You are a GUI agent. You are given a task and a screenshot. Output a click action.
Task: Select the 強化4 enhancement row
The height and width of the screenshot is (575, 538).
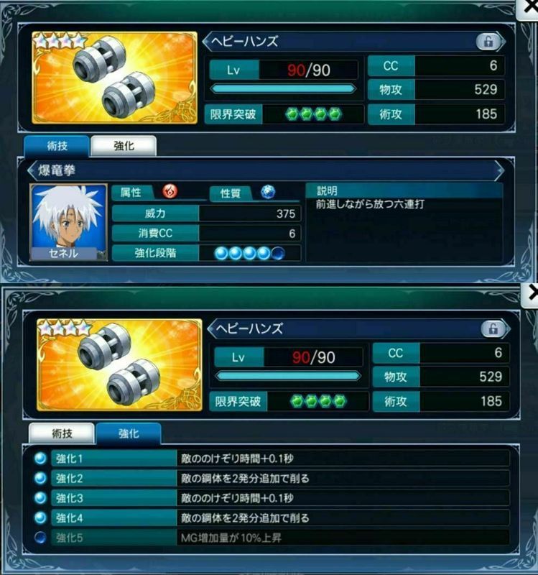point(272,517)
